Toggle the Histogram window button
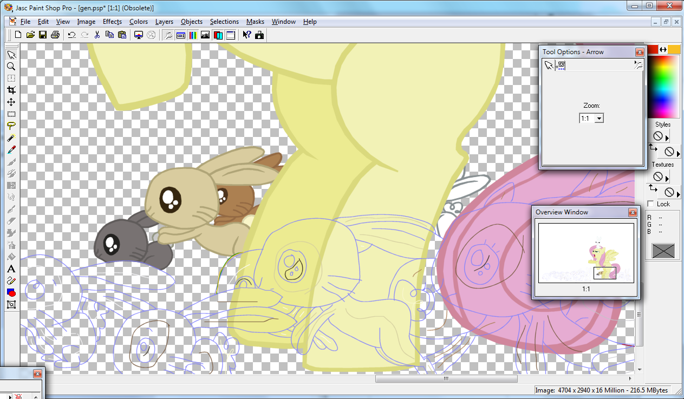 (x=205, y=35)
